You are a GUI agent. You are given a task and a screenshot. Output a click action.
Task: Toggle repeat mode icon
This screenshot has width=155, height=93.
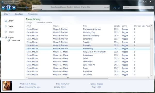pyautogui.click(x=119, y=8)
